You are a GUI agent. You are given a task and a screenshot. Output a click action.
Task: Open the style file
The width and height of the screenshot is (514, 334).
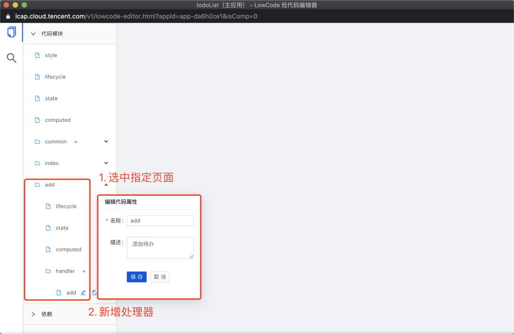click(50, 55)
